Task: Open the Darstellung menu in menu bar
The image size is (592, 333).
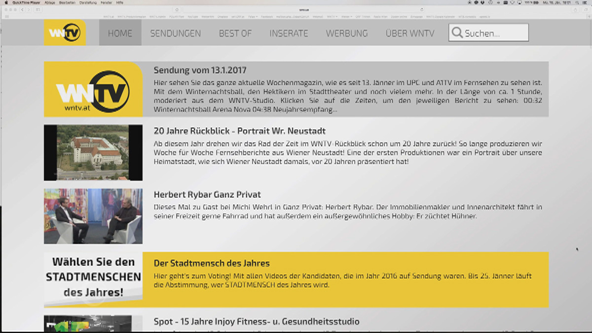Action: coord(88,2)
